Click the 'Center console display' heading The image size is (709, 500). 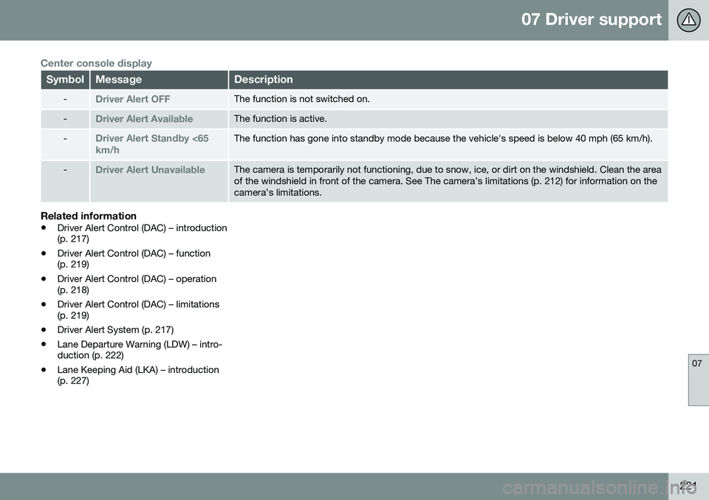click(96, 64)
